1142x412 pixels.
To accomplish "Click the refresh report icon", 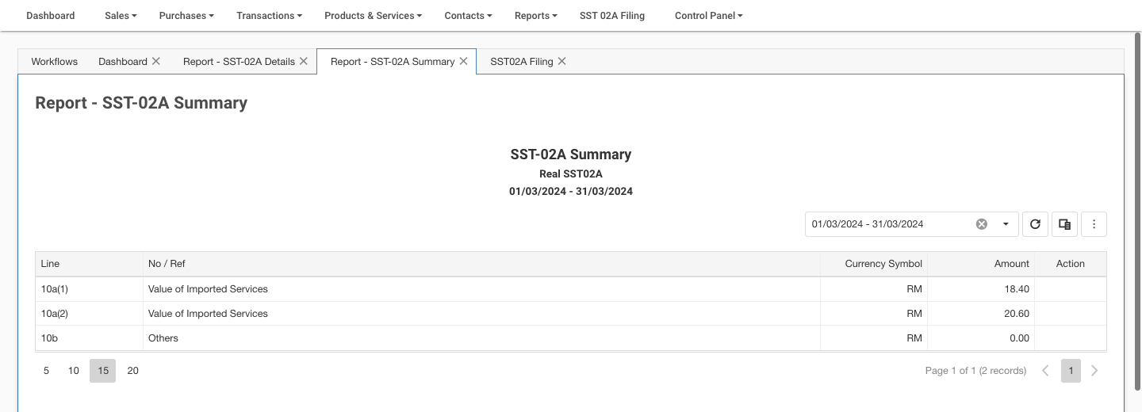I will coord(1035,224).
